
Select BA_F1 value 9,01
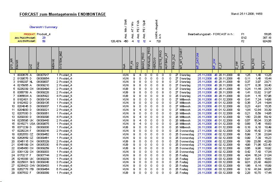click(248, 162)
